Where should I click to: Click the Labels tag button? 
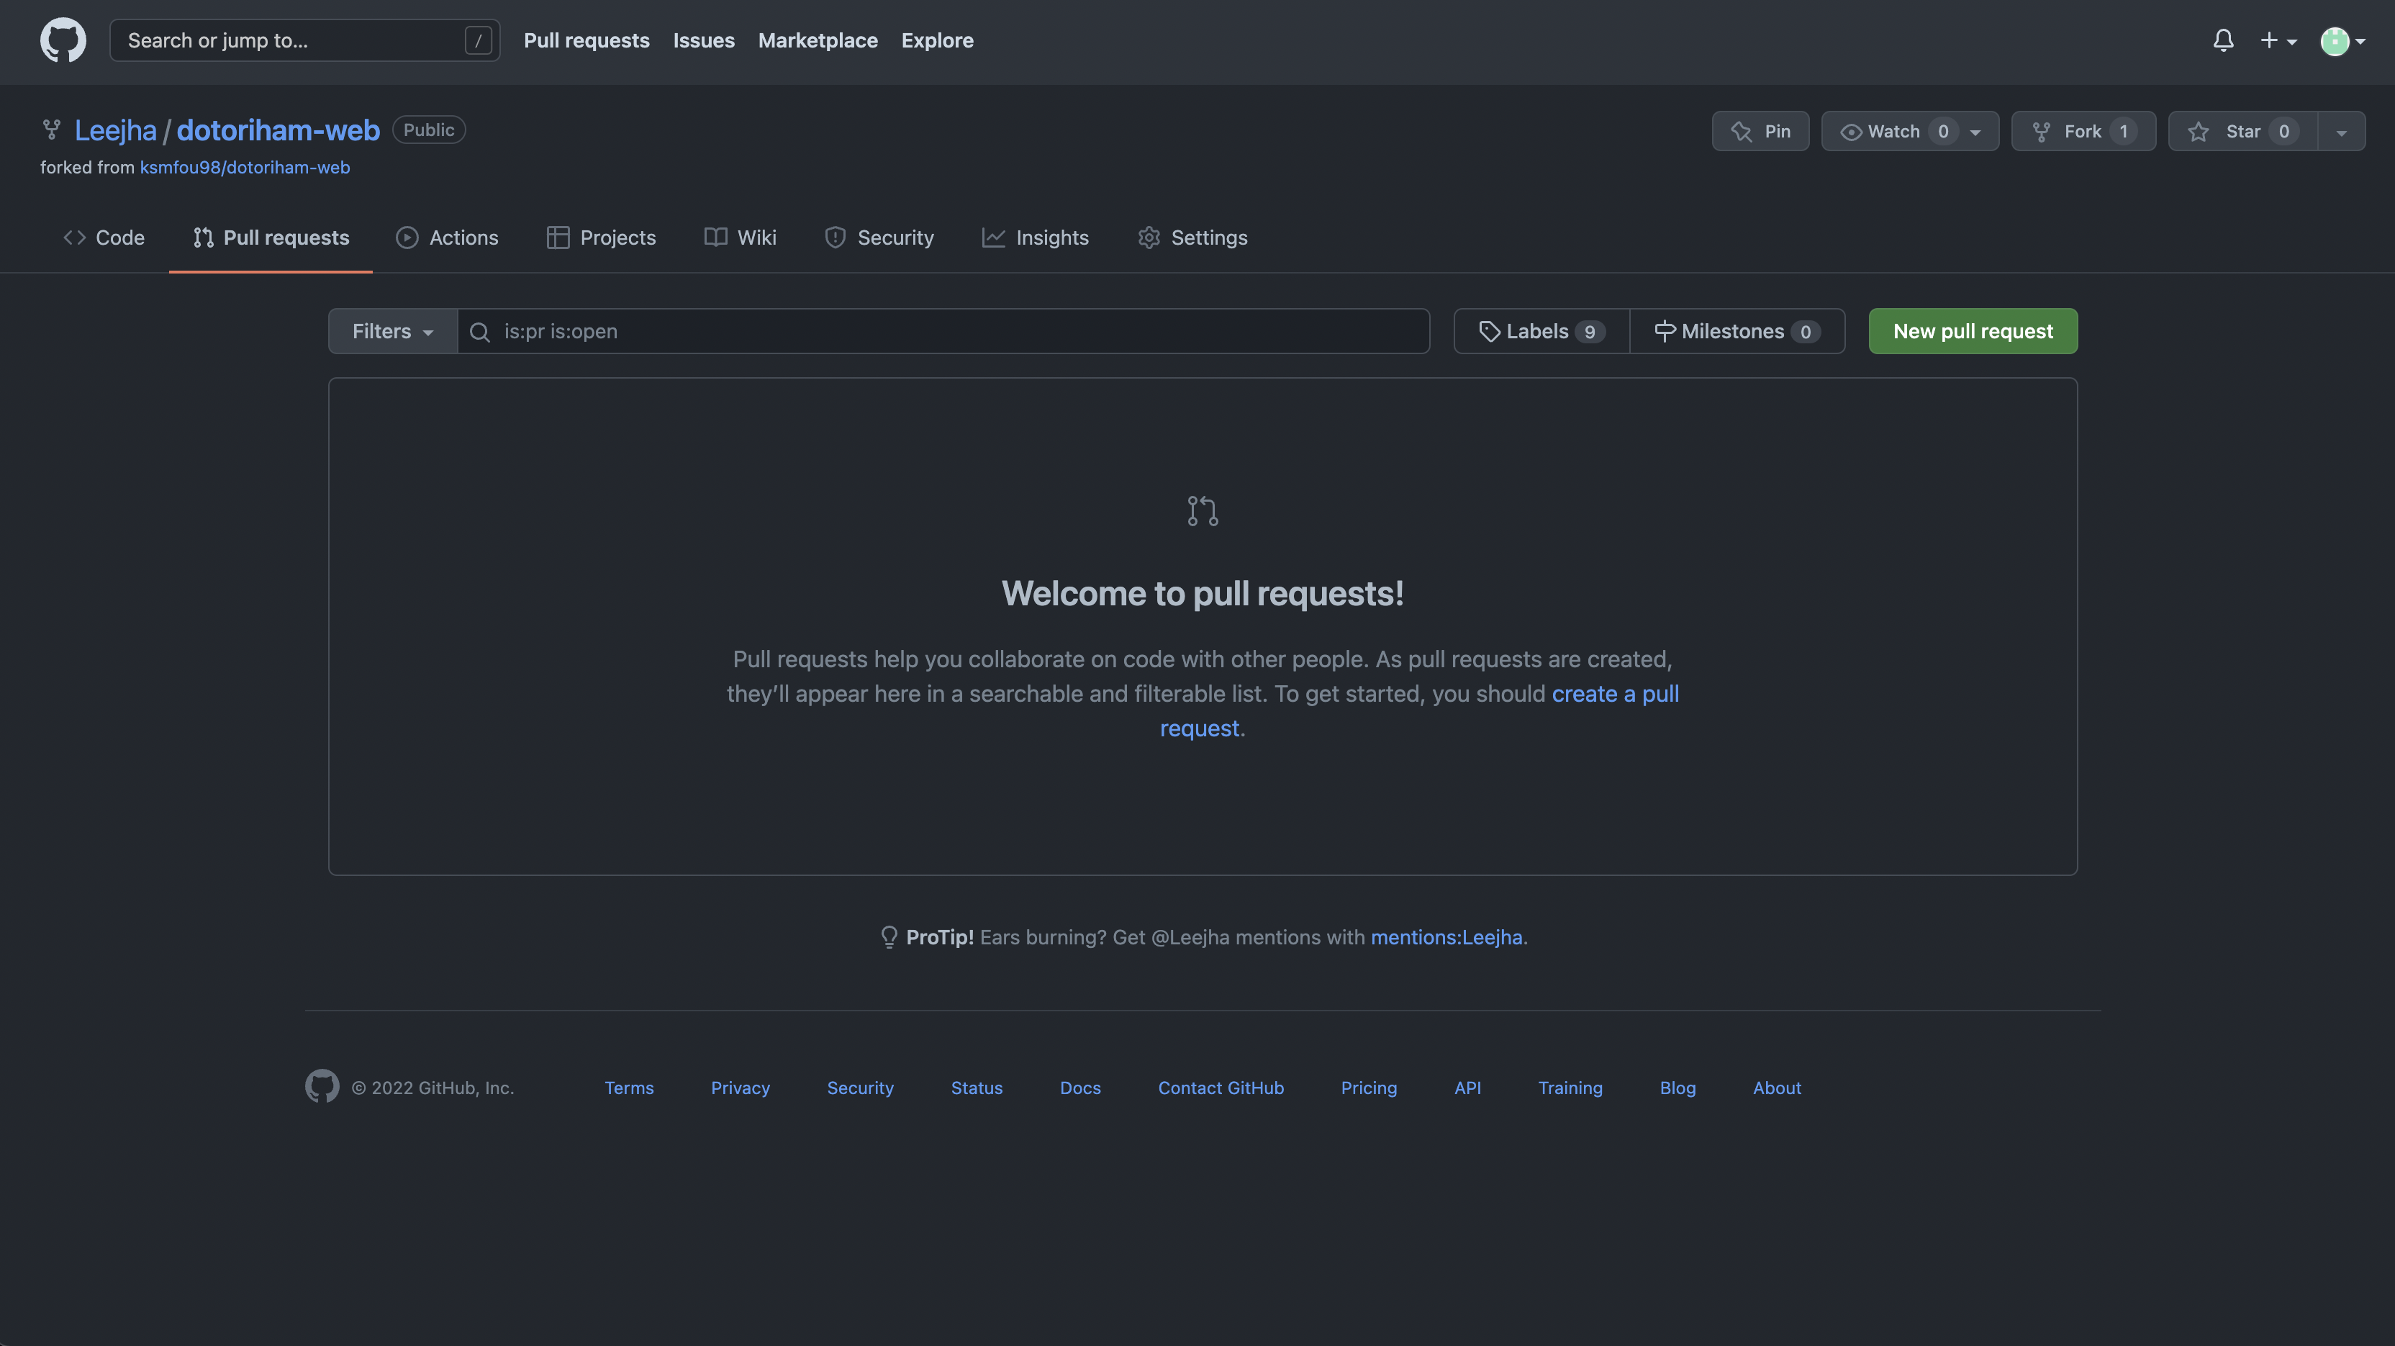(x=1541, y=331)
